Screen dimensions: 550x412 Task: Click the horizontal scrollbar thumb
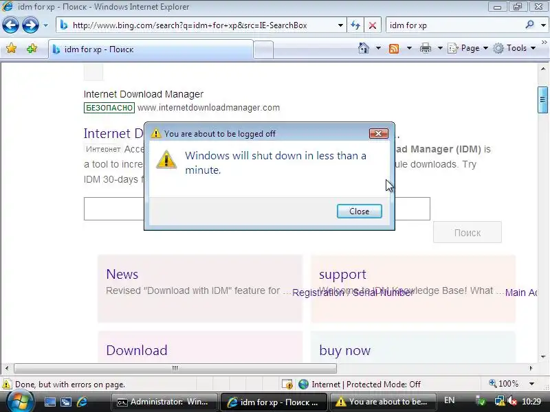175,368
